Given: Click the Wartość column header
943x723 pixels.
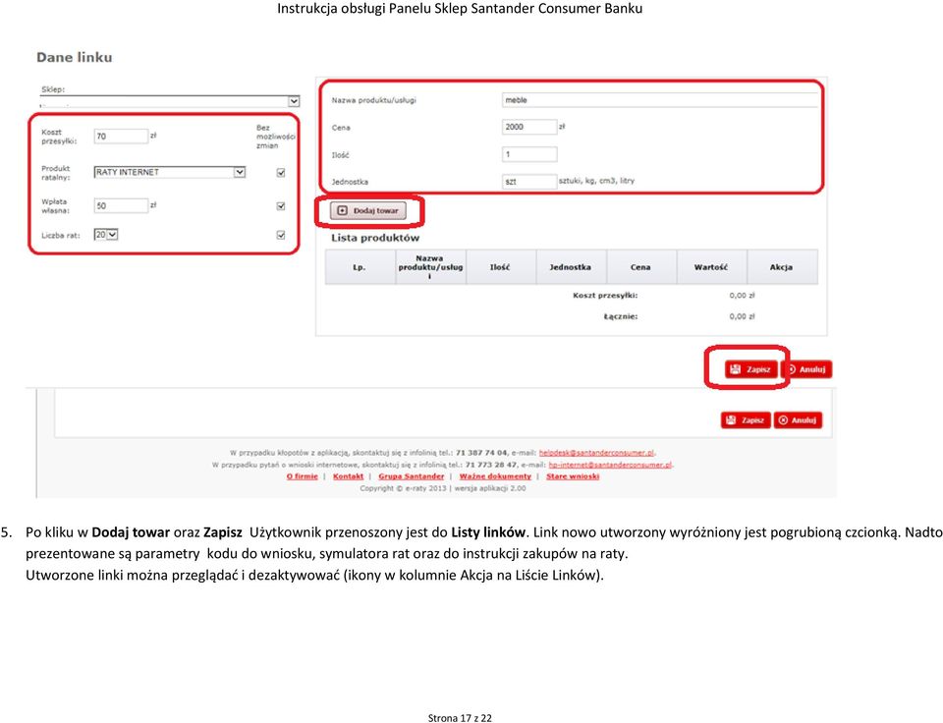Looking at the screenshot, I should pos(711,267).
